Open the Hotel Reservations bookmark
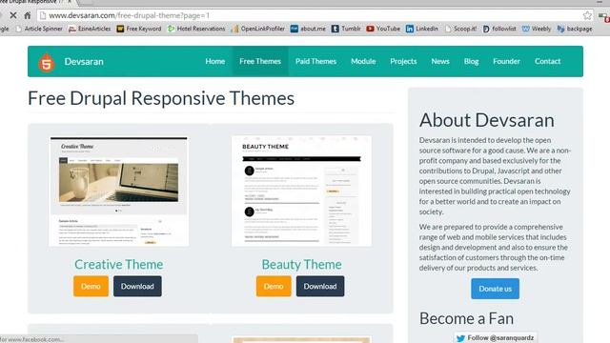This screenshot has height=343, width=610. (196, 29)
